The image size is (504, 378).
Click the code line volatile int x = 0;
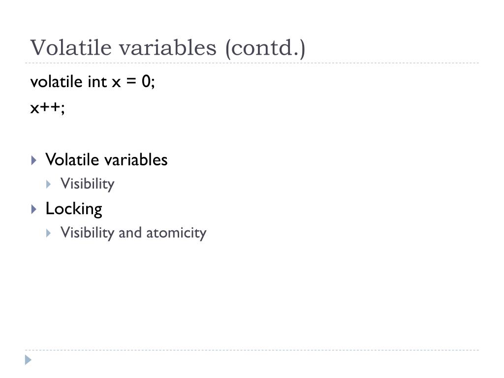pos(93,81)
